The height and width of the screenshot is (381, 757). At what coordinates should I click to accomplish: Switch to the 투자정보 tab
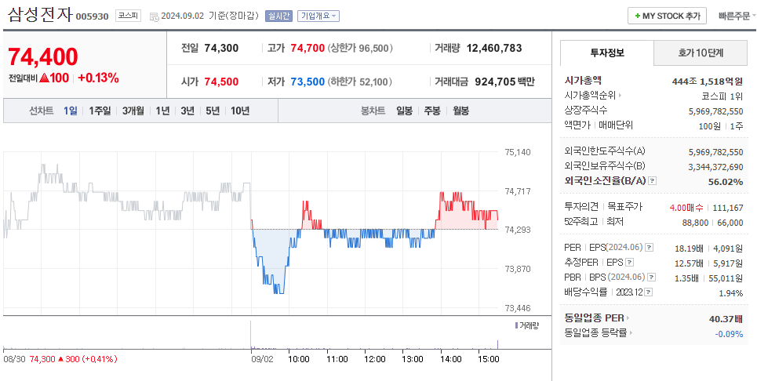(607, 53)
